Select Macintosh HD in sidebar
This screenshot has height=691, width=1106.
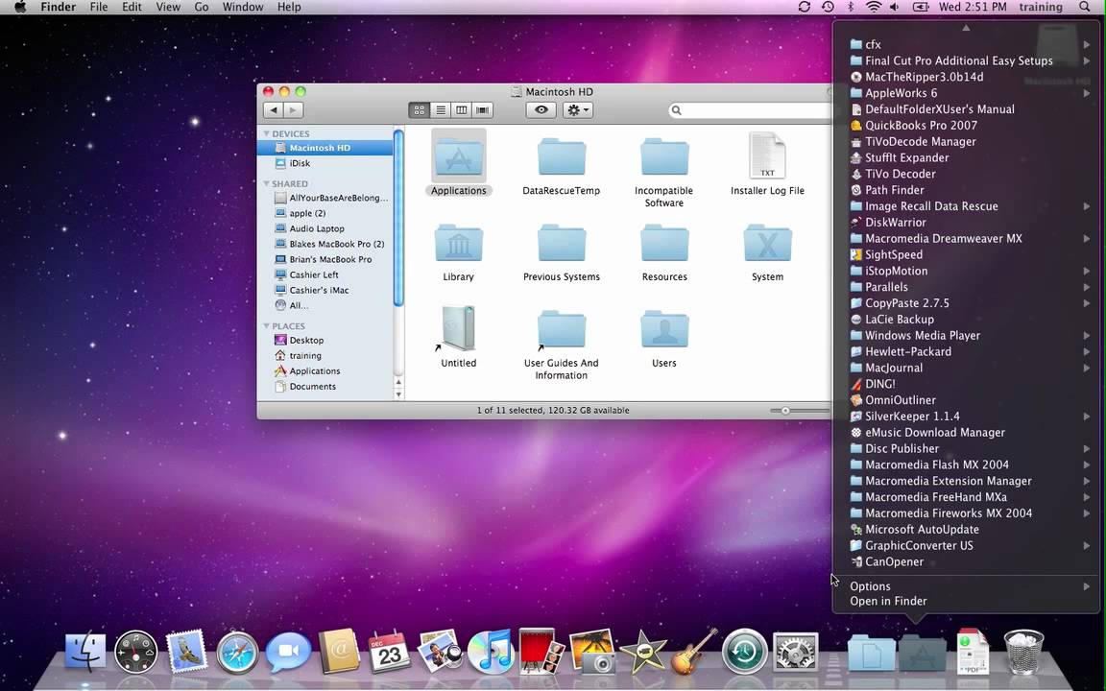pyautogui.click(x=325, y=148)
